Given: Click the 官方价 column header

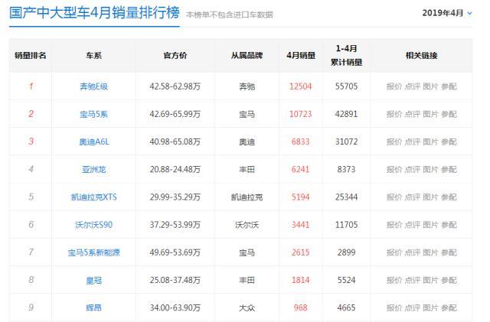Looking at the screenshot, I should click(175, 56).
